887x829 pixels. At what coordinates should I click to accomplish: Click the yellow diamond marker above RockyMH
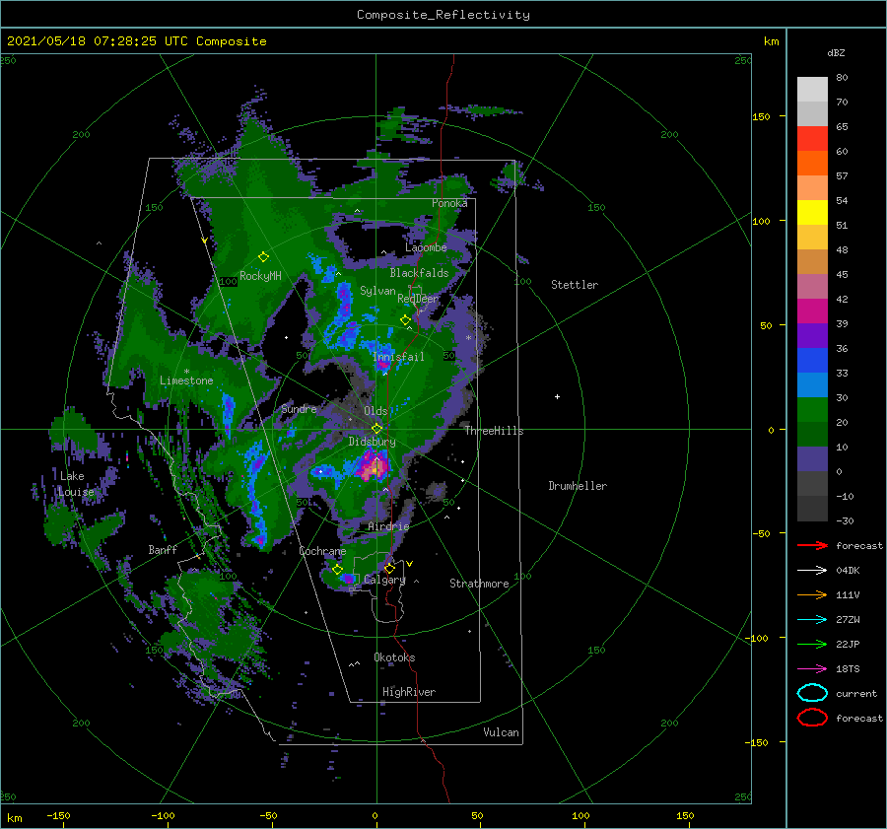pos(263,257)
